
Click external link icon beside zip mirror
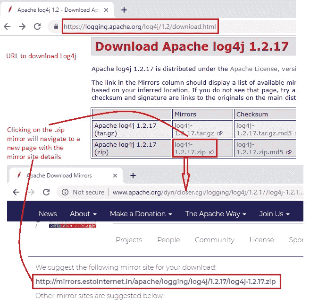211,152
